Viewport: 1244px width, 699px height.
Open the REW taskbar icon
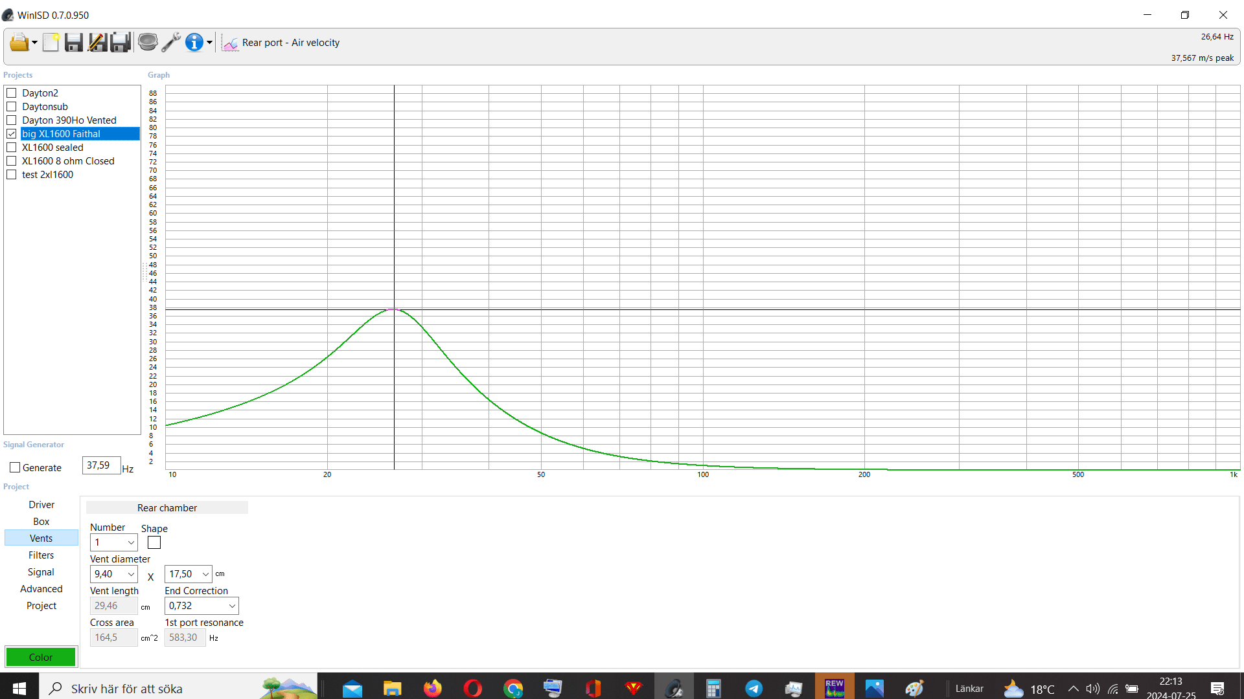pos(835,688)
